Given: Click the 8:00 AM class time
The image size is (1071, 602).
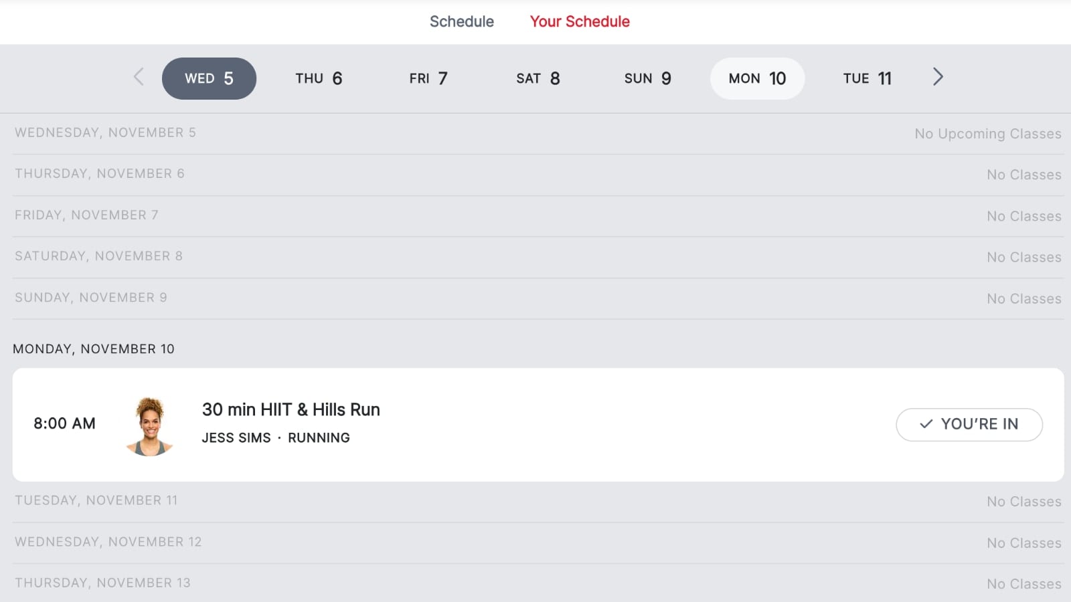Looking at the screenshot, I should [65, 423].
